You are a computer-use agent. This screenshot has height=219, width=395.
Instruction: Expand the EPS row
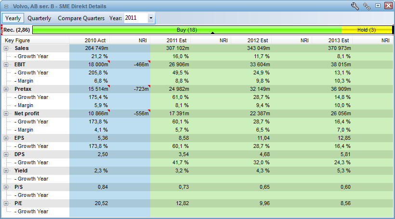click(6, 138)
